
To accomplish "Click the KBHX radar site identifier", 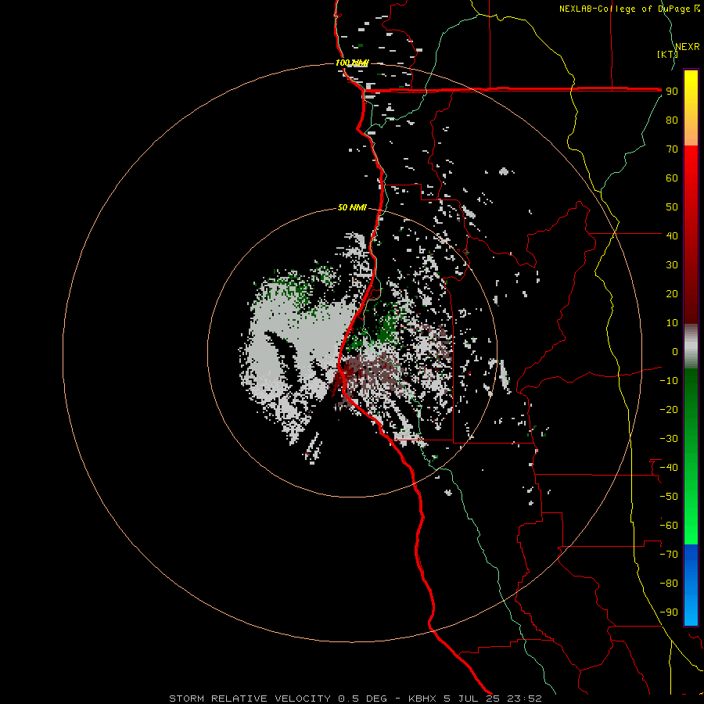I will [422, 699].
